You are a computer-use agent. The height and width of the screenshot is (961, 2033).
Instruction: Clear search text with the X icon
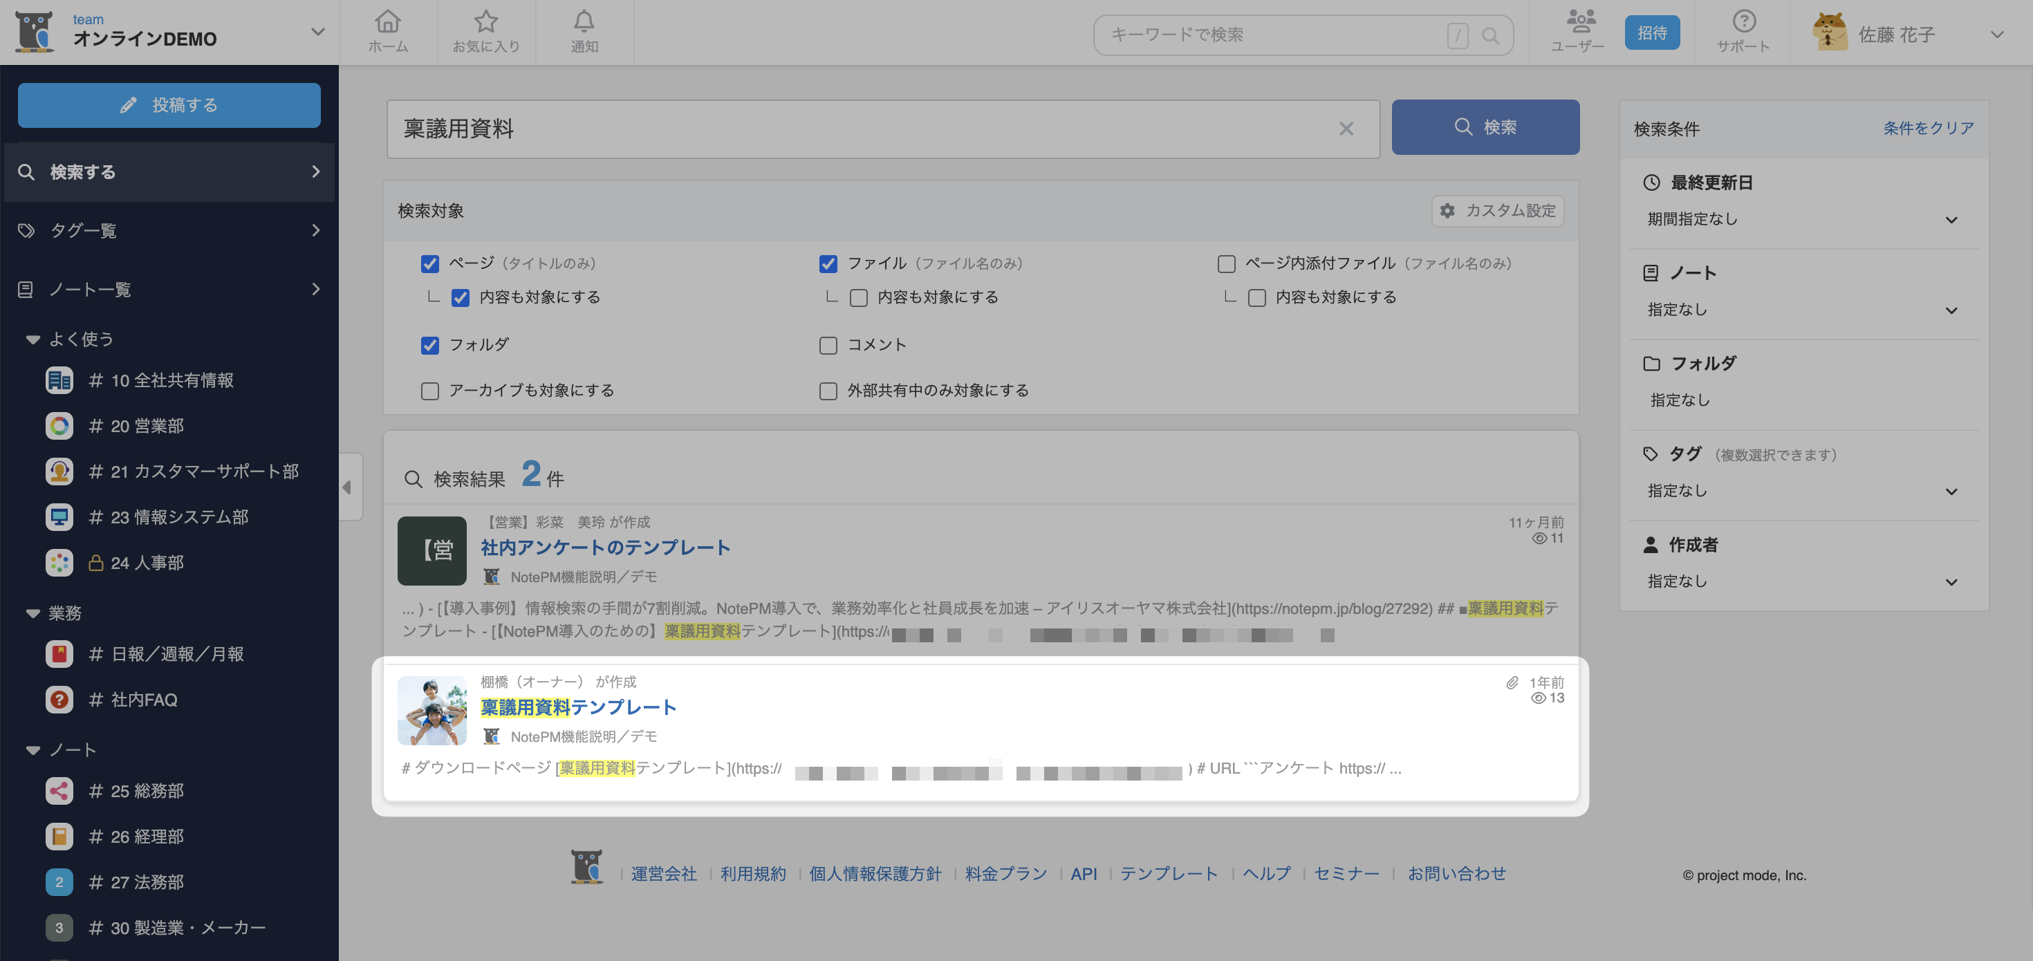coord(1346,129)
